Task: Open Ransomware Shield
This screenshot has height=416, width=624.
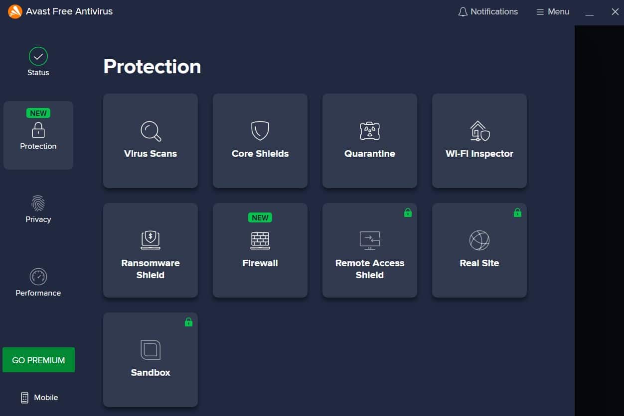Action: click(x=150, y=250)
